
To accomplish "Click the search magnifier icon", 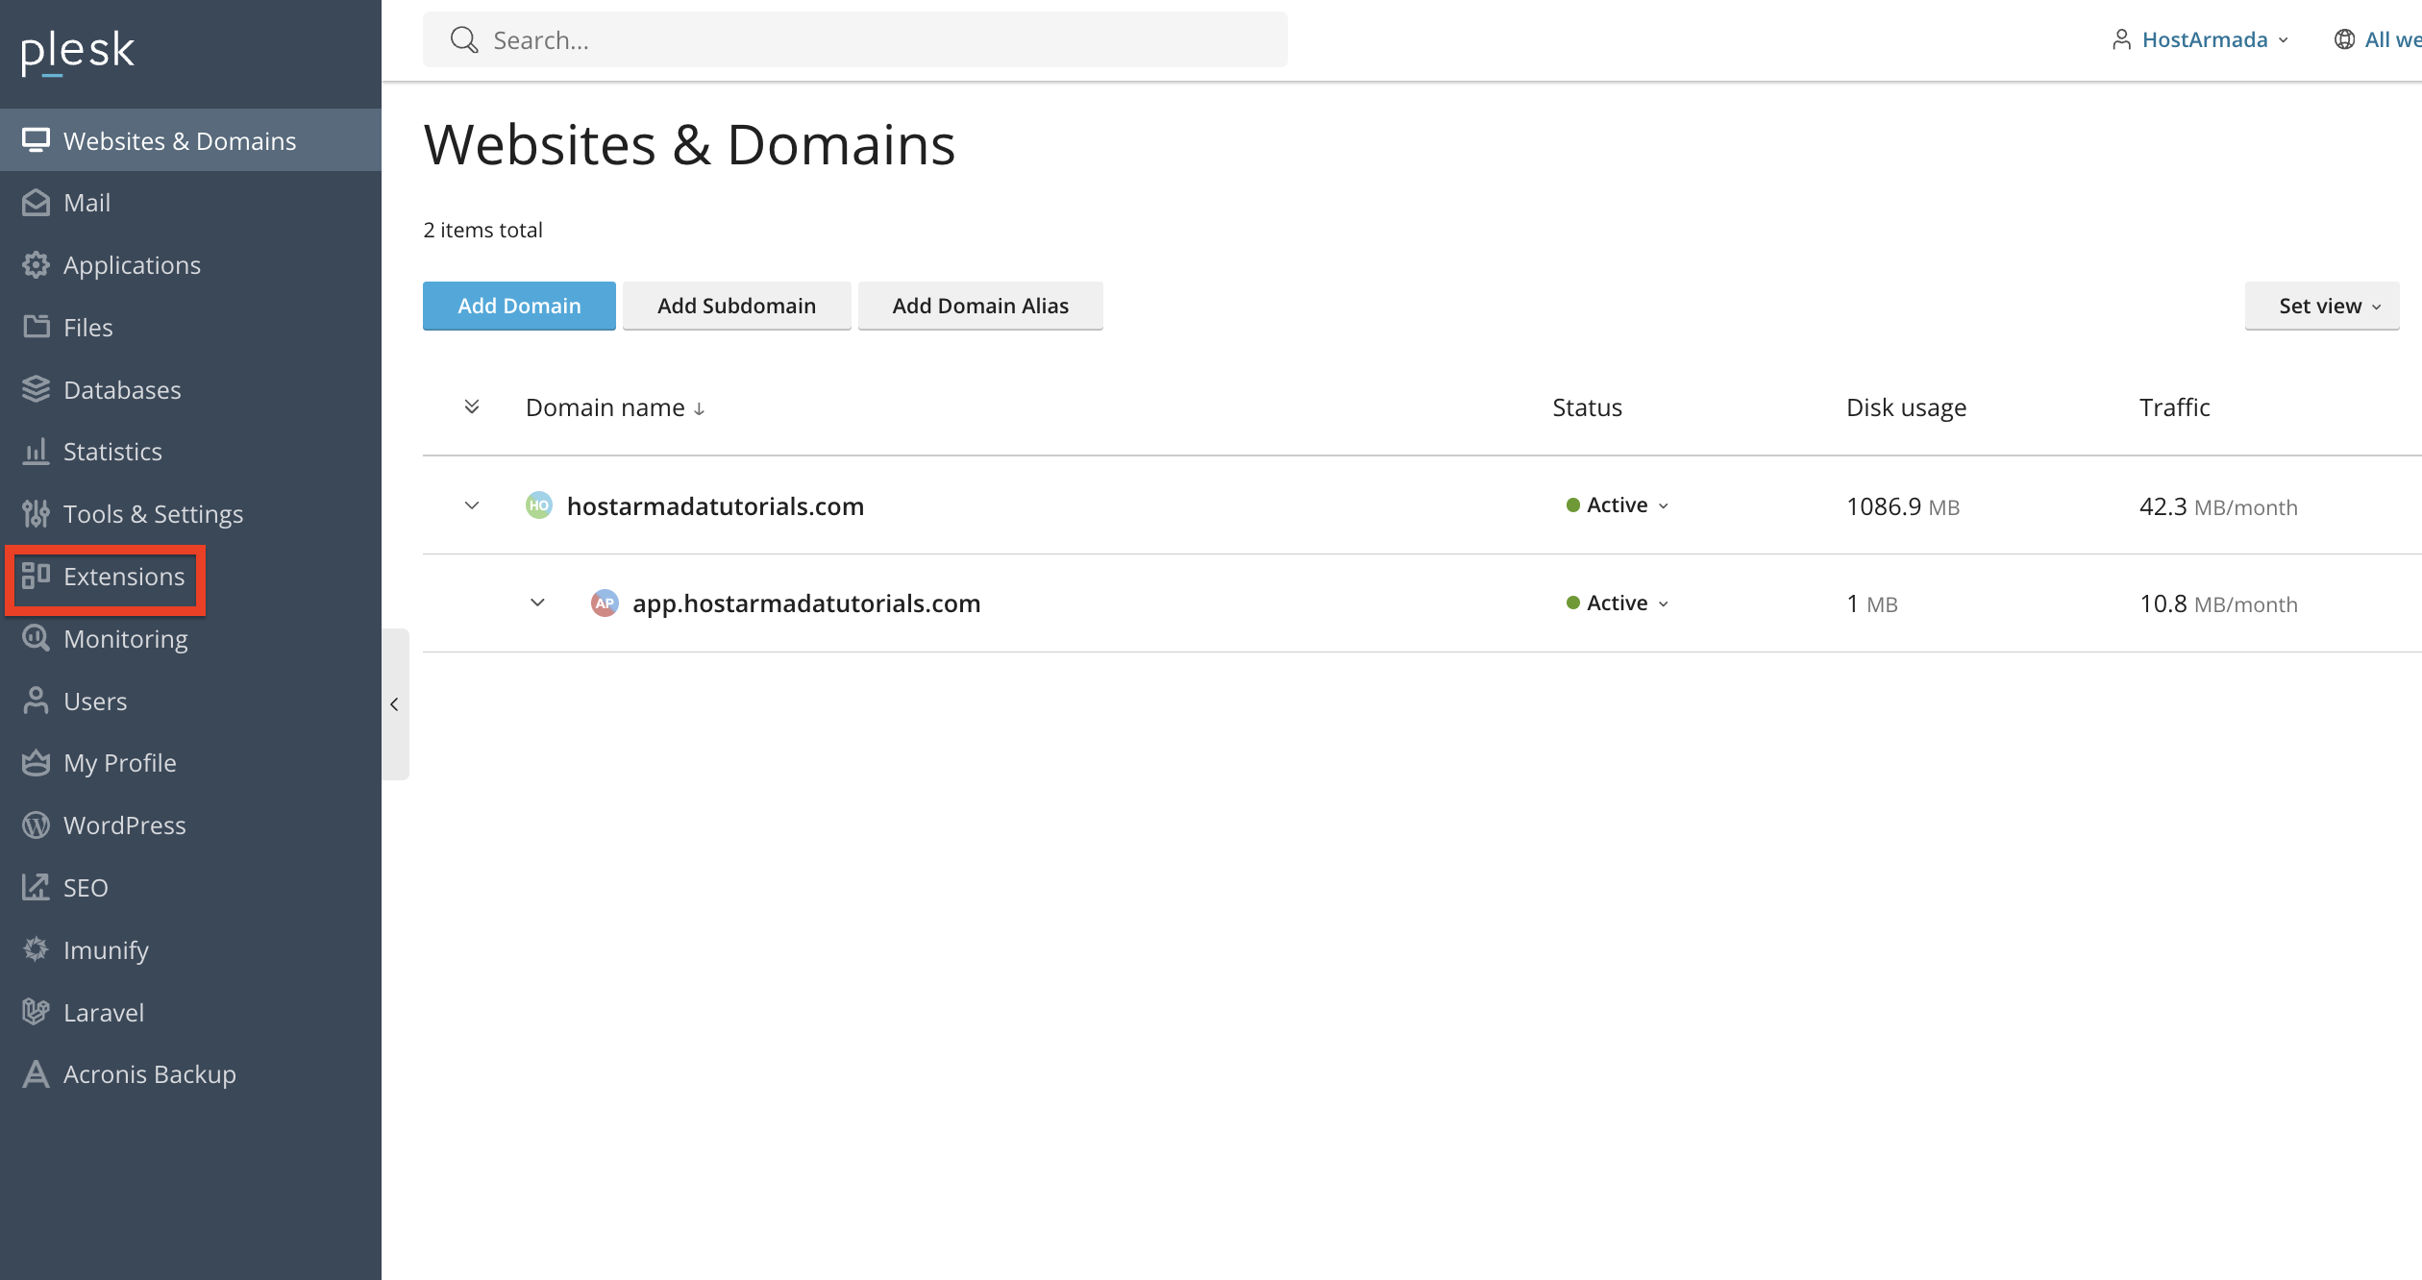I will coord(464,39).
